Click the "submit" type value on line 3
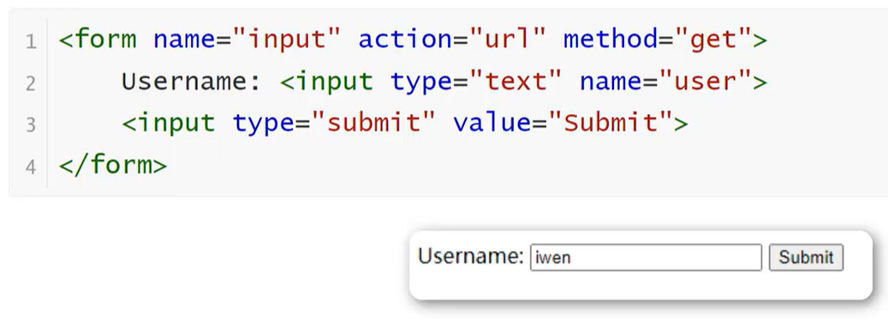This screenshot has width=888, height=321. click(373, 123)
